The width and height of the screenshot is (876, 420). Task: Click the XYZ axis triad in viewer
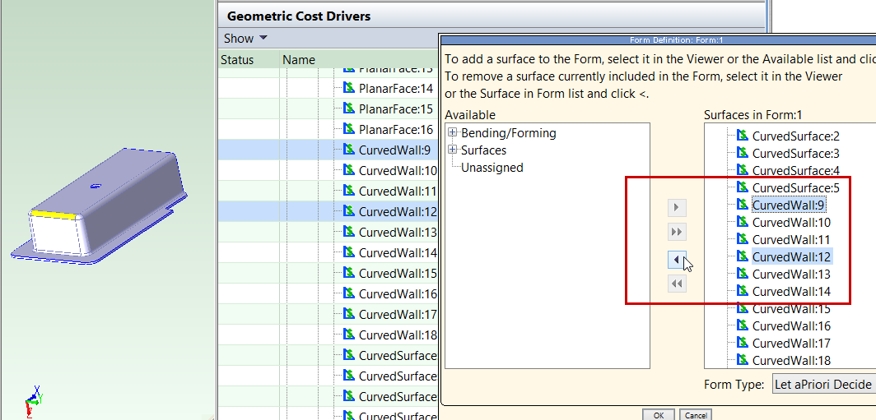click(31, 403)
